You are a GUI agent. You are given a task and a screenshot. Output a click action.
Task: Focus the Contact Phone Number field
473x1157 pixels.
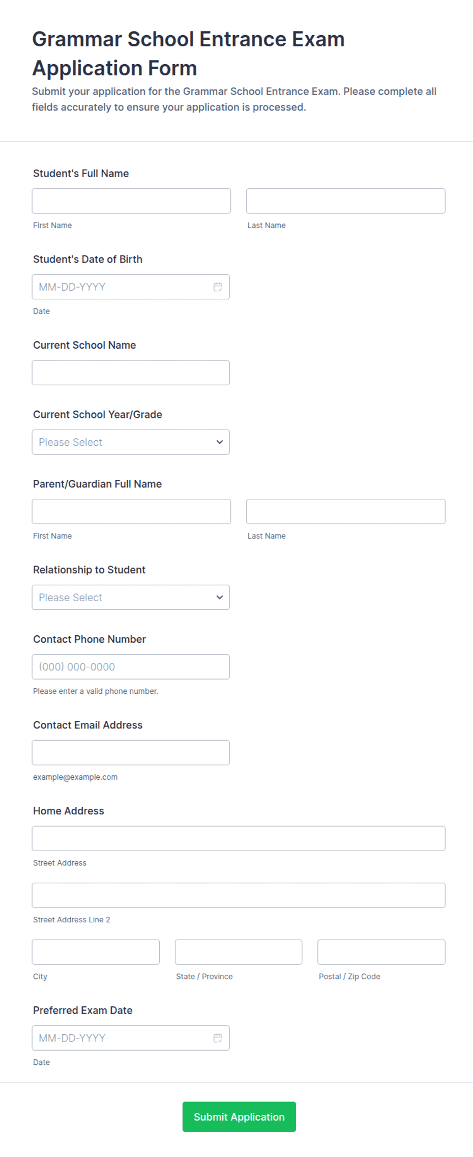(131, 667)
